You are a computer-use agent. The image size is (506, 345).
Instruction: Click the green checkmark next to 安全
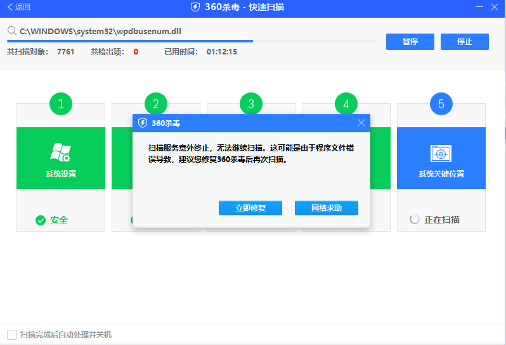(x=41, y=220)
